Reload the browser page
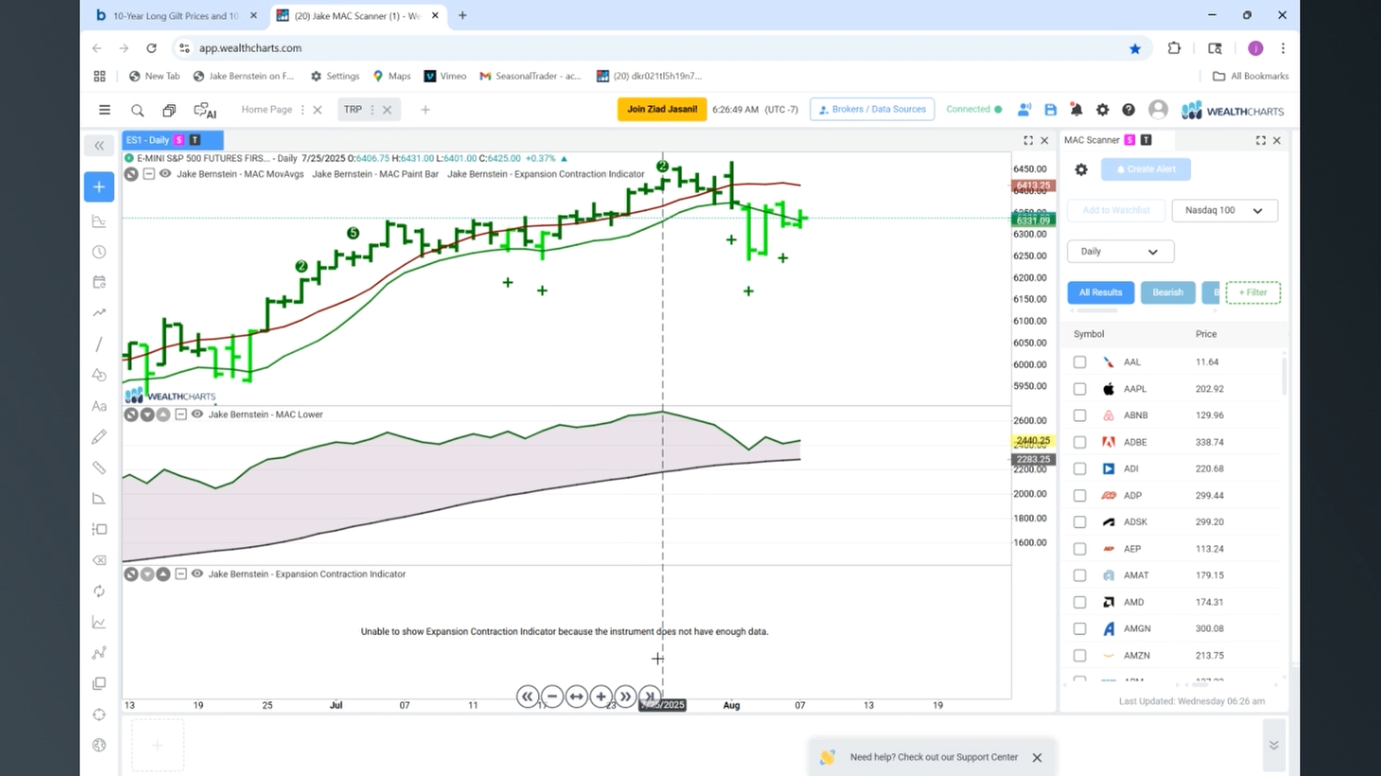 (151, 48)
